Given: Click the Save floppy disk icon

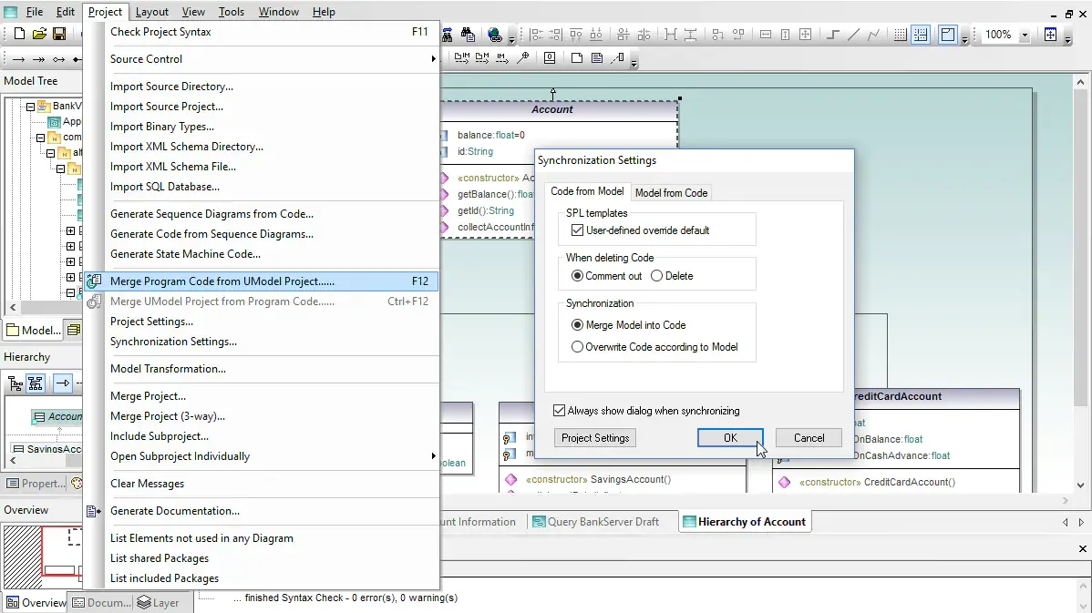Looking at the screenshot, I should [x=59, y=35].
